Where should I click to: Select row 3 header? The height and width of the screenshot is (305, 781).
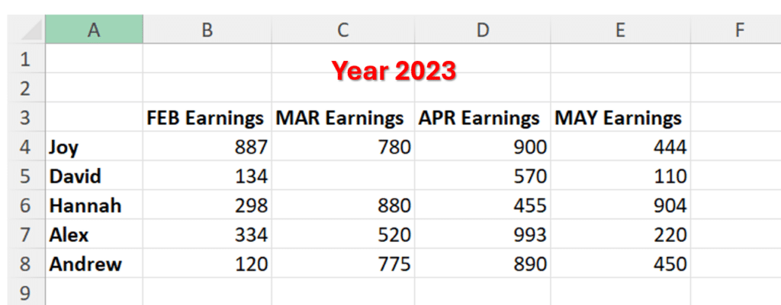23,118
